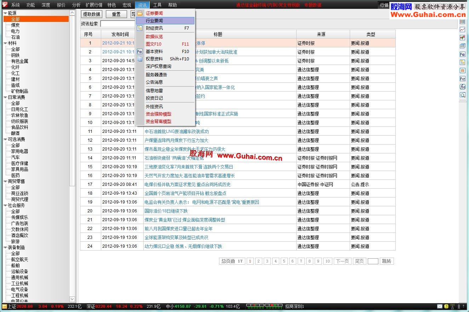Image resolution: width=469 pixels, height=312 pixels.
Task: Select 行业要闻 from the 资讯 dropdown
Action: [x=165, y=20]
